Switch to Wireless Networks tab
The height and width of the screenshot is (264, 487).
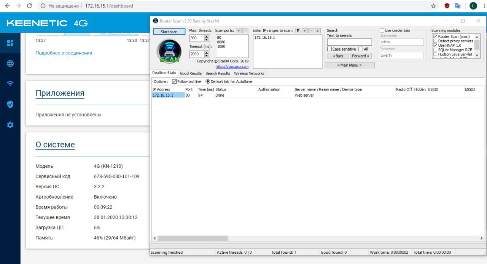tap(249, 73)
